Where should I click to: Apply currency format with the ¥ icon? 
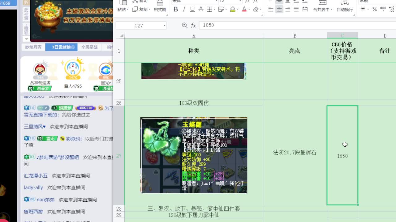363,9
